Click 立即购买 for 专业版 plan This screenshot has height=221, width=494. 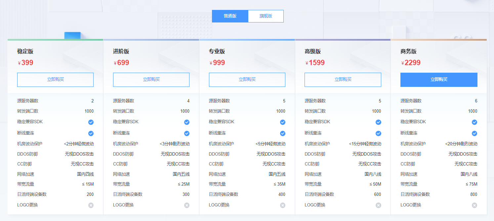point(247,80)
